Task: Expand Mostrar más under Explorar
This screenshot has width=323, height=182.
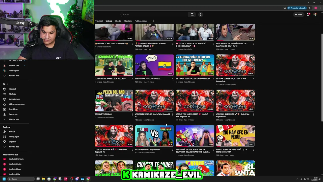Action: [x=14, y=147]
